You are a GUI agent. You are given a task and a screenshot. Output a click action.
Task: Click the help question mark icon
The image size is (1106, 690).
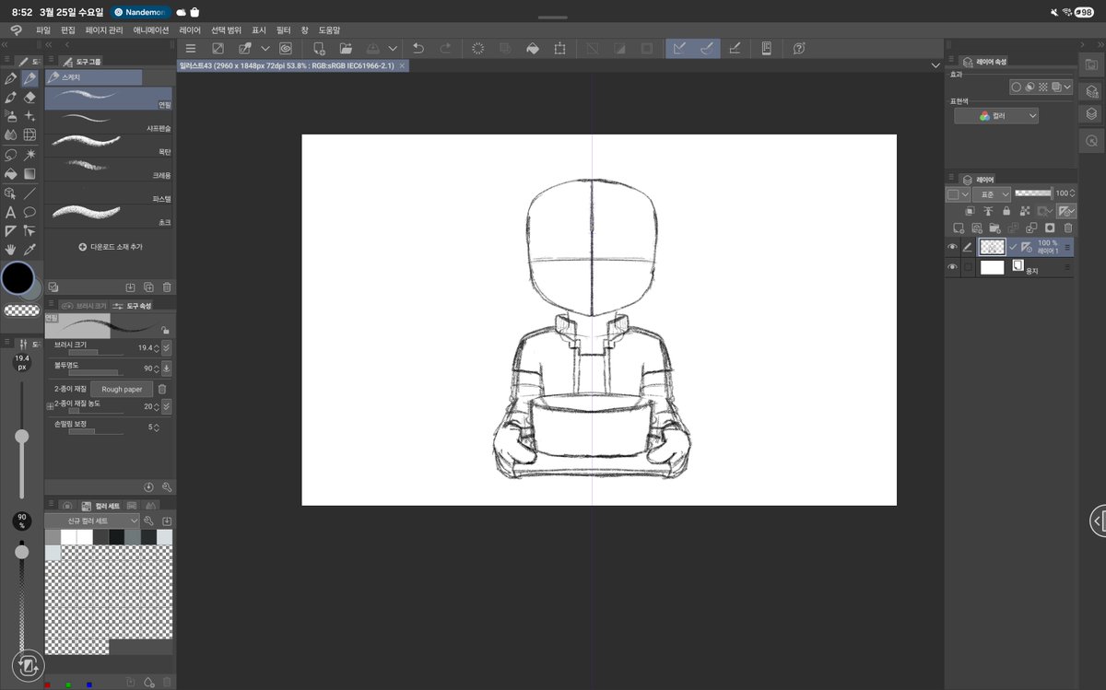click(799, 48)
